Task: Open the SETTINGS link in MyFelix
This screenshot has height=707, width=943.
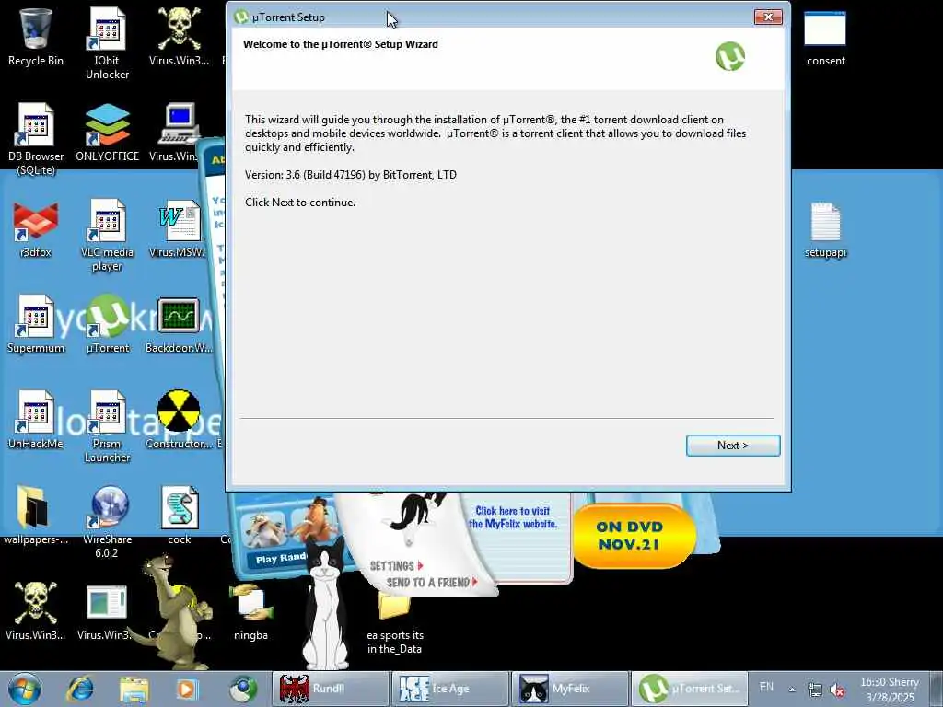Action: tap(396, 566)
